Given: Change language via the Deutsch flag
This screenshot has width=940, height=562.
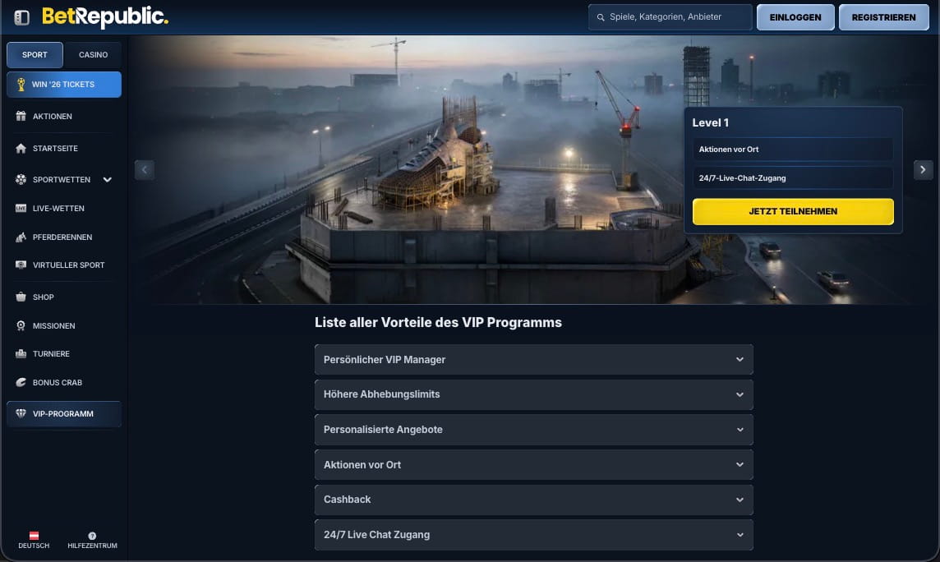Looking at the screenshot, I should click(34, 536).
